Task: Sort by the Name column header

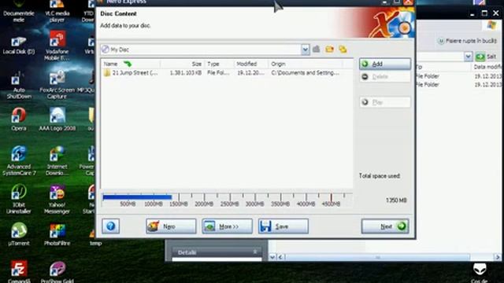Action: point(131,64)
